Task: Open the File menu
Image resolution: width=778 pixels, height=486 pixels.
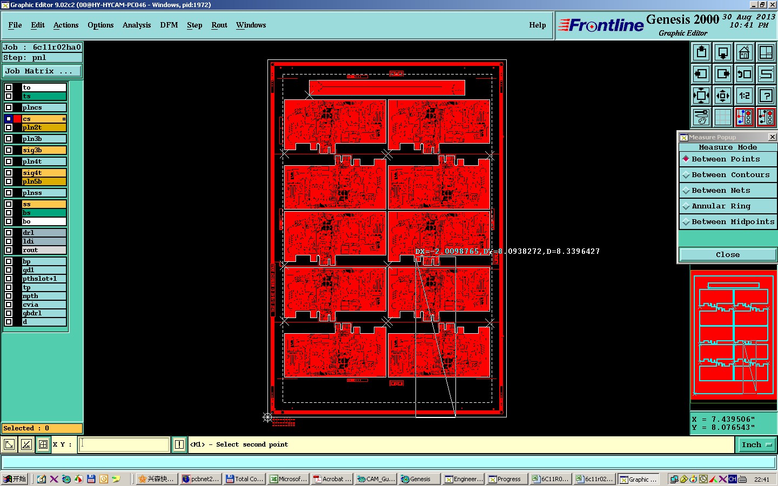Action: 15,25
